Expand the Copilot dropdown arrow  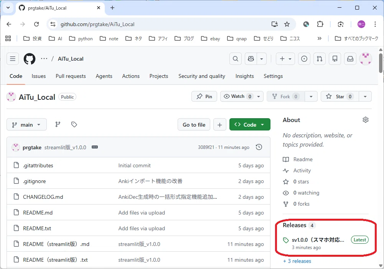point(262,59)
